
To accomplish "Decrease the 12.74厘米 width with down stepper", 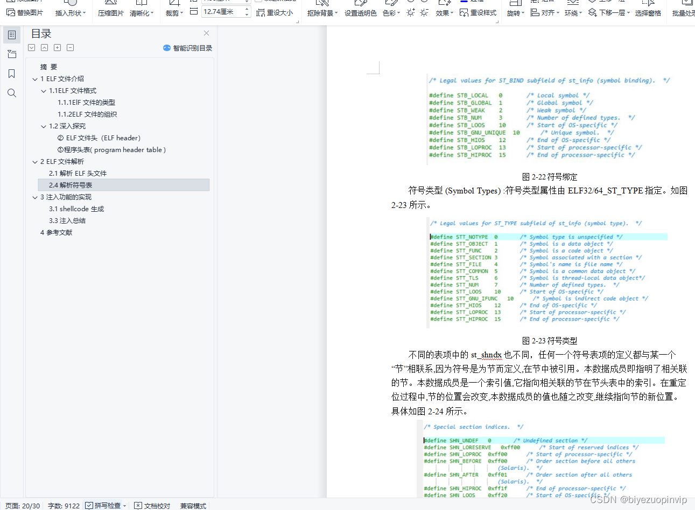I will (247, 15).
